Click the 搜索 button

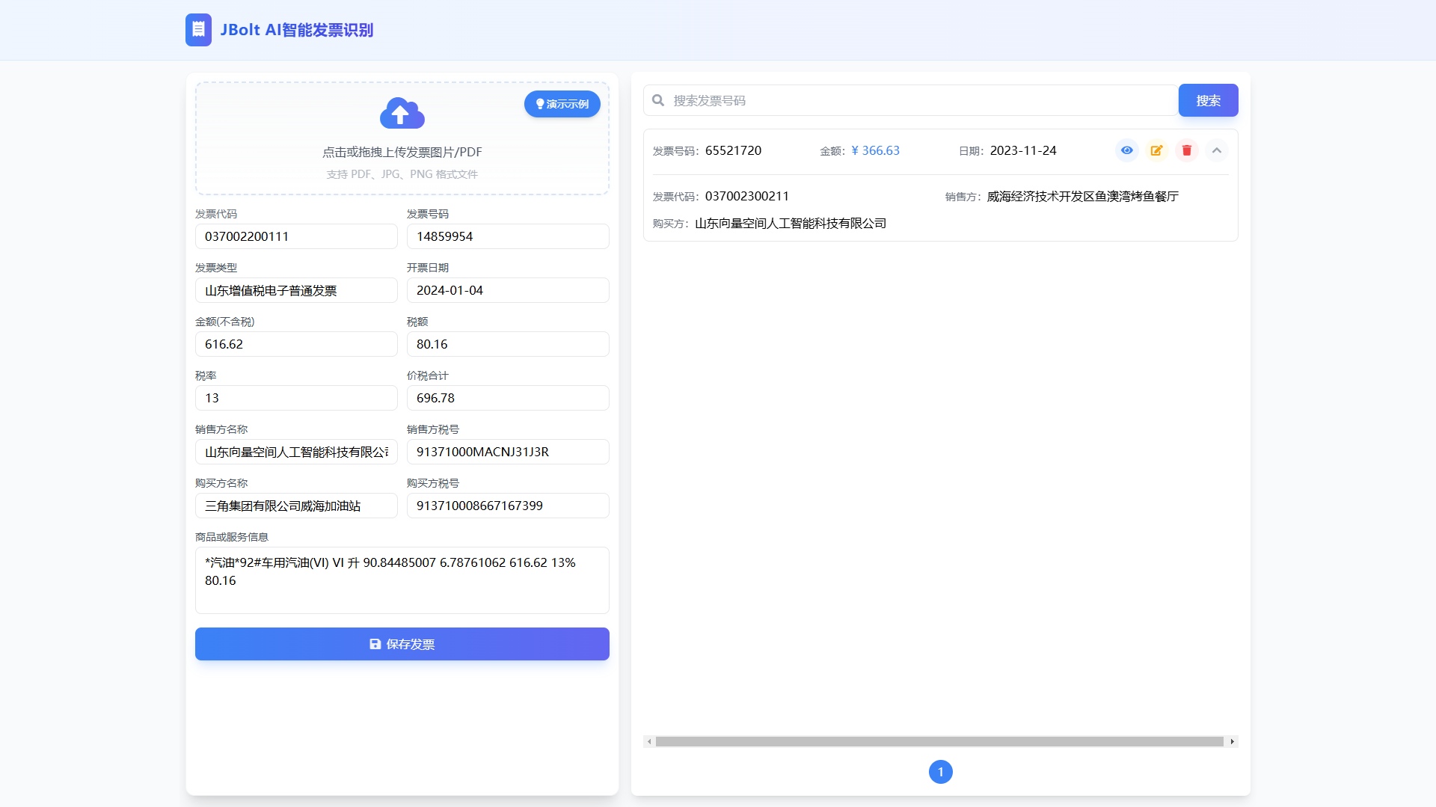pyautogui.click(x=1208, y=100)
